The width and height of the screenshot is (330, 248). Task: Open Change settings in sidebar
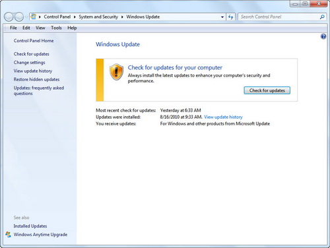point(29,63)
